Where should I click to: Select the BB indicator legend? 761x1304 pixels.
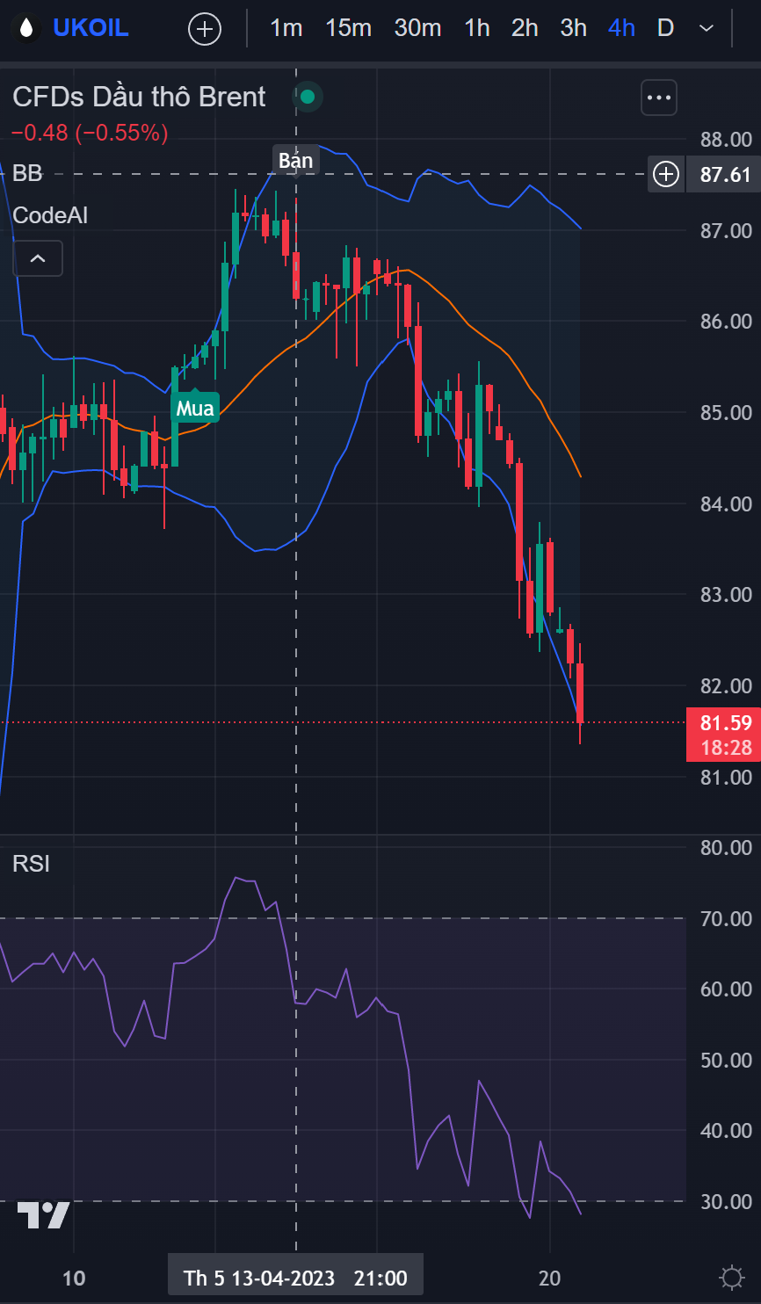click(27, 173)
